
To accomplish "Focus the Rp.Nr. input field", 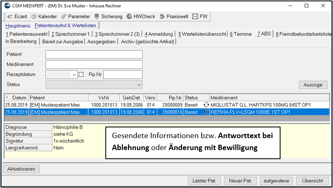I will coord(123,75).
